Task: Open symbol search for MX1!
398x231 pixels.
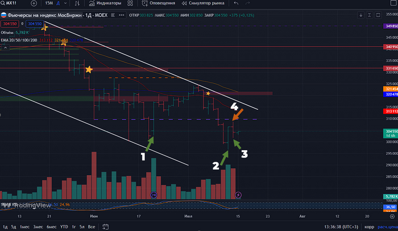Action: point(8,3)
